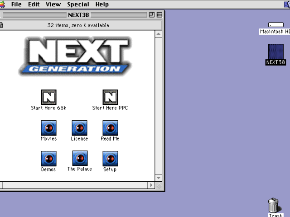The image size is (290, 217).
Task: Select the Macintosh HD drive icon
Action: click(x=276, y=25)
